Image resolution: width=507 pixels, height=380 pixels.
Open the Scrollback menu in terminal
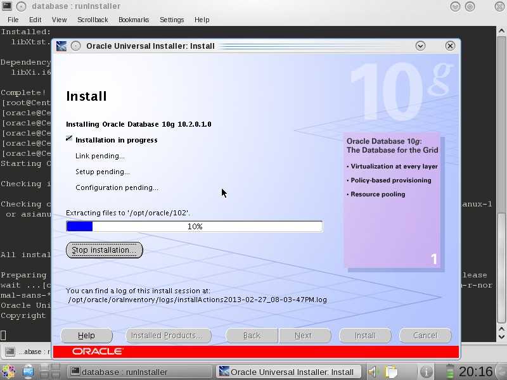tap(93, 20)
